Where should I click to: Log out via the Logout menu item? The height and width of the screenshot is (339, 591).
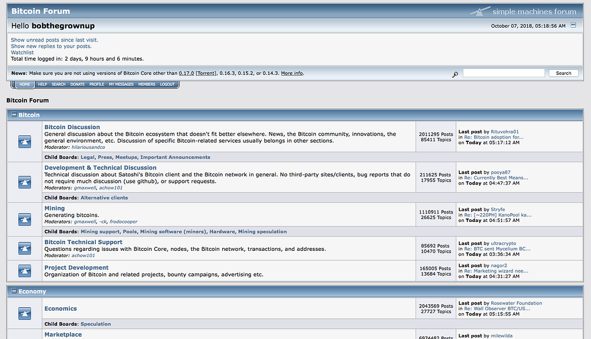167,84
